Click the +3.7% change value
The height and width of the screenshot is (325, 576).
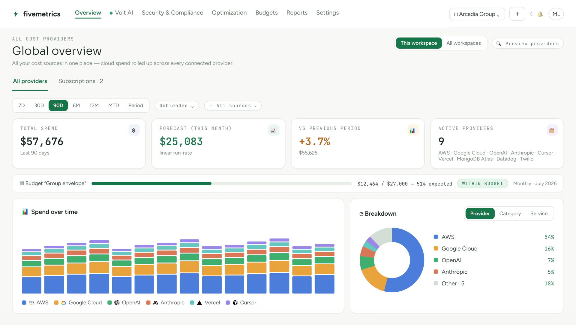click(314, 141)
